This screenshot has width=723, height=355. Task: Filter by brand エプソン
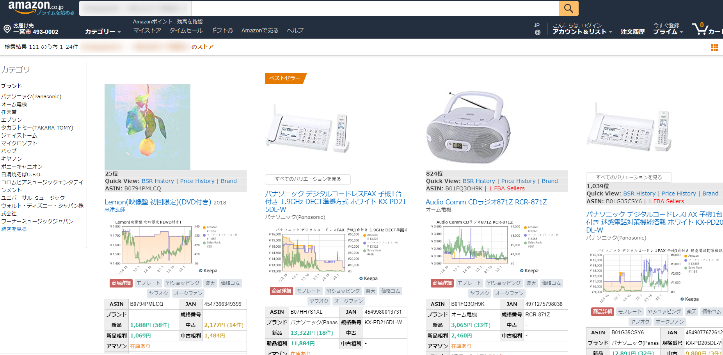[11, 120]
